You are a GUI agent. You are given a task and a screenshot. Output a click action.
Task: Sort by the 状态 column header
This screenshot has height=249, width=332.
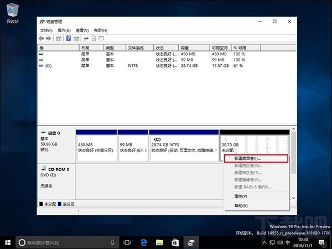coord(166,48)
